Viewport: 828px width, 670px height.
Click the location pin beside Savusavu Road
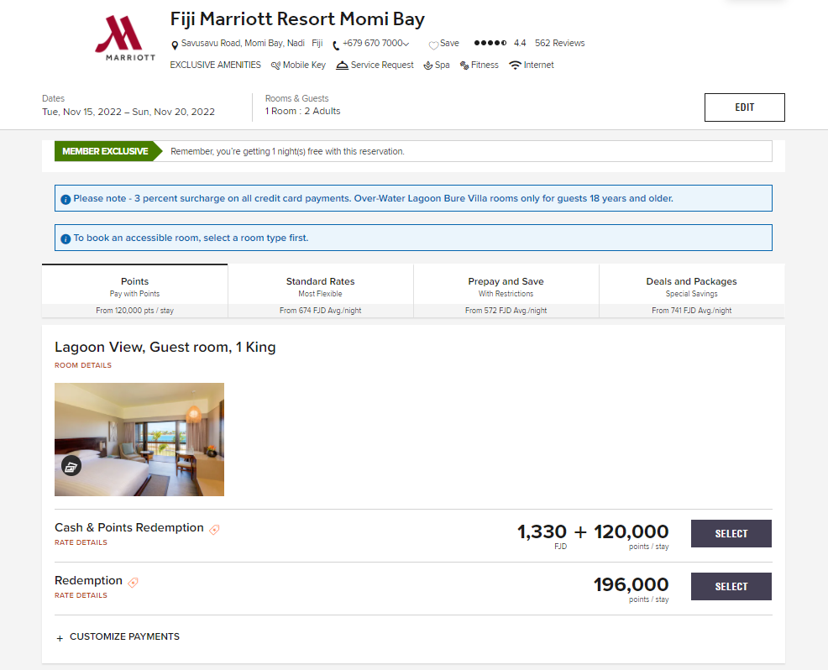(x=175, y=42)
